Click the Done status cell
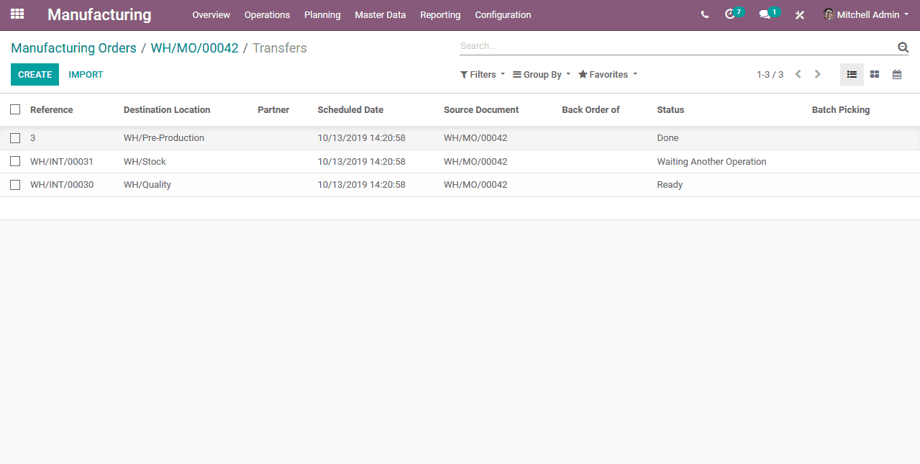 (x=668, y=138)
